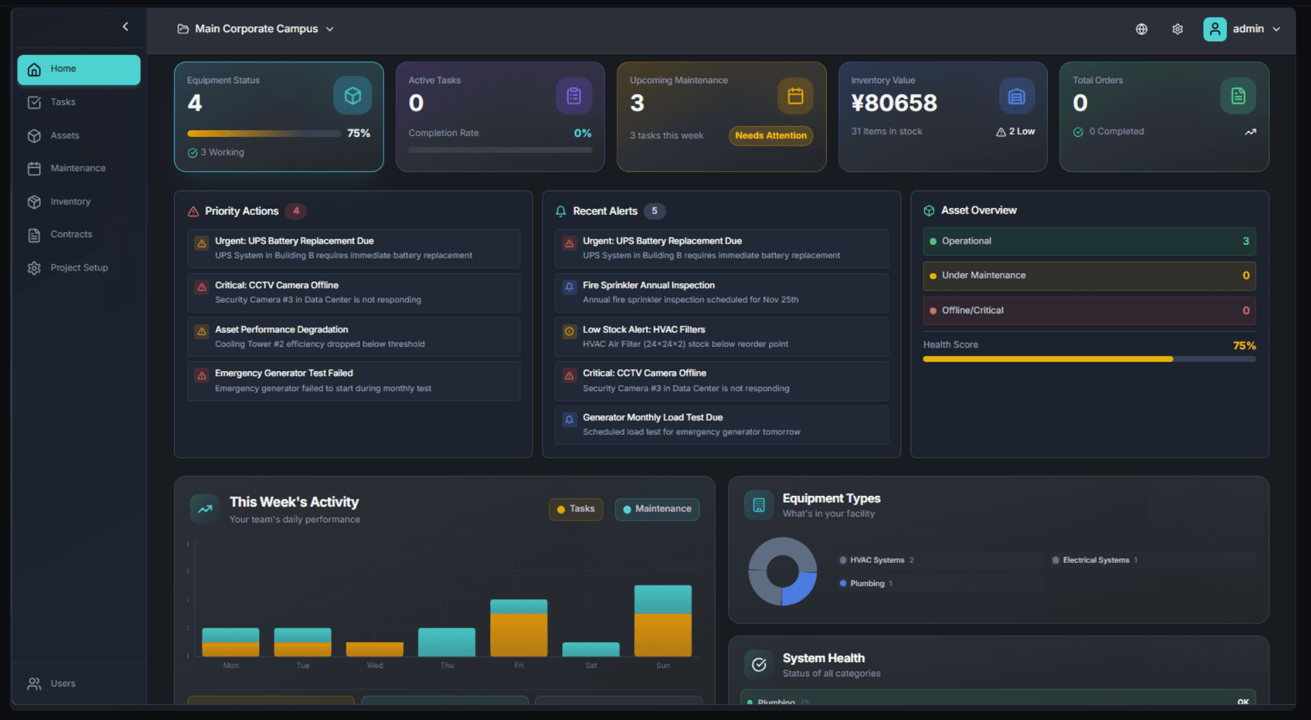Open the Inventory box icon
Screen dimensions: 1311x720
[x=34, y=201]
